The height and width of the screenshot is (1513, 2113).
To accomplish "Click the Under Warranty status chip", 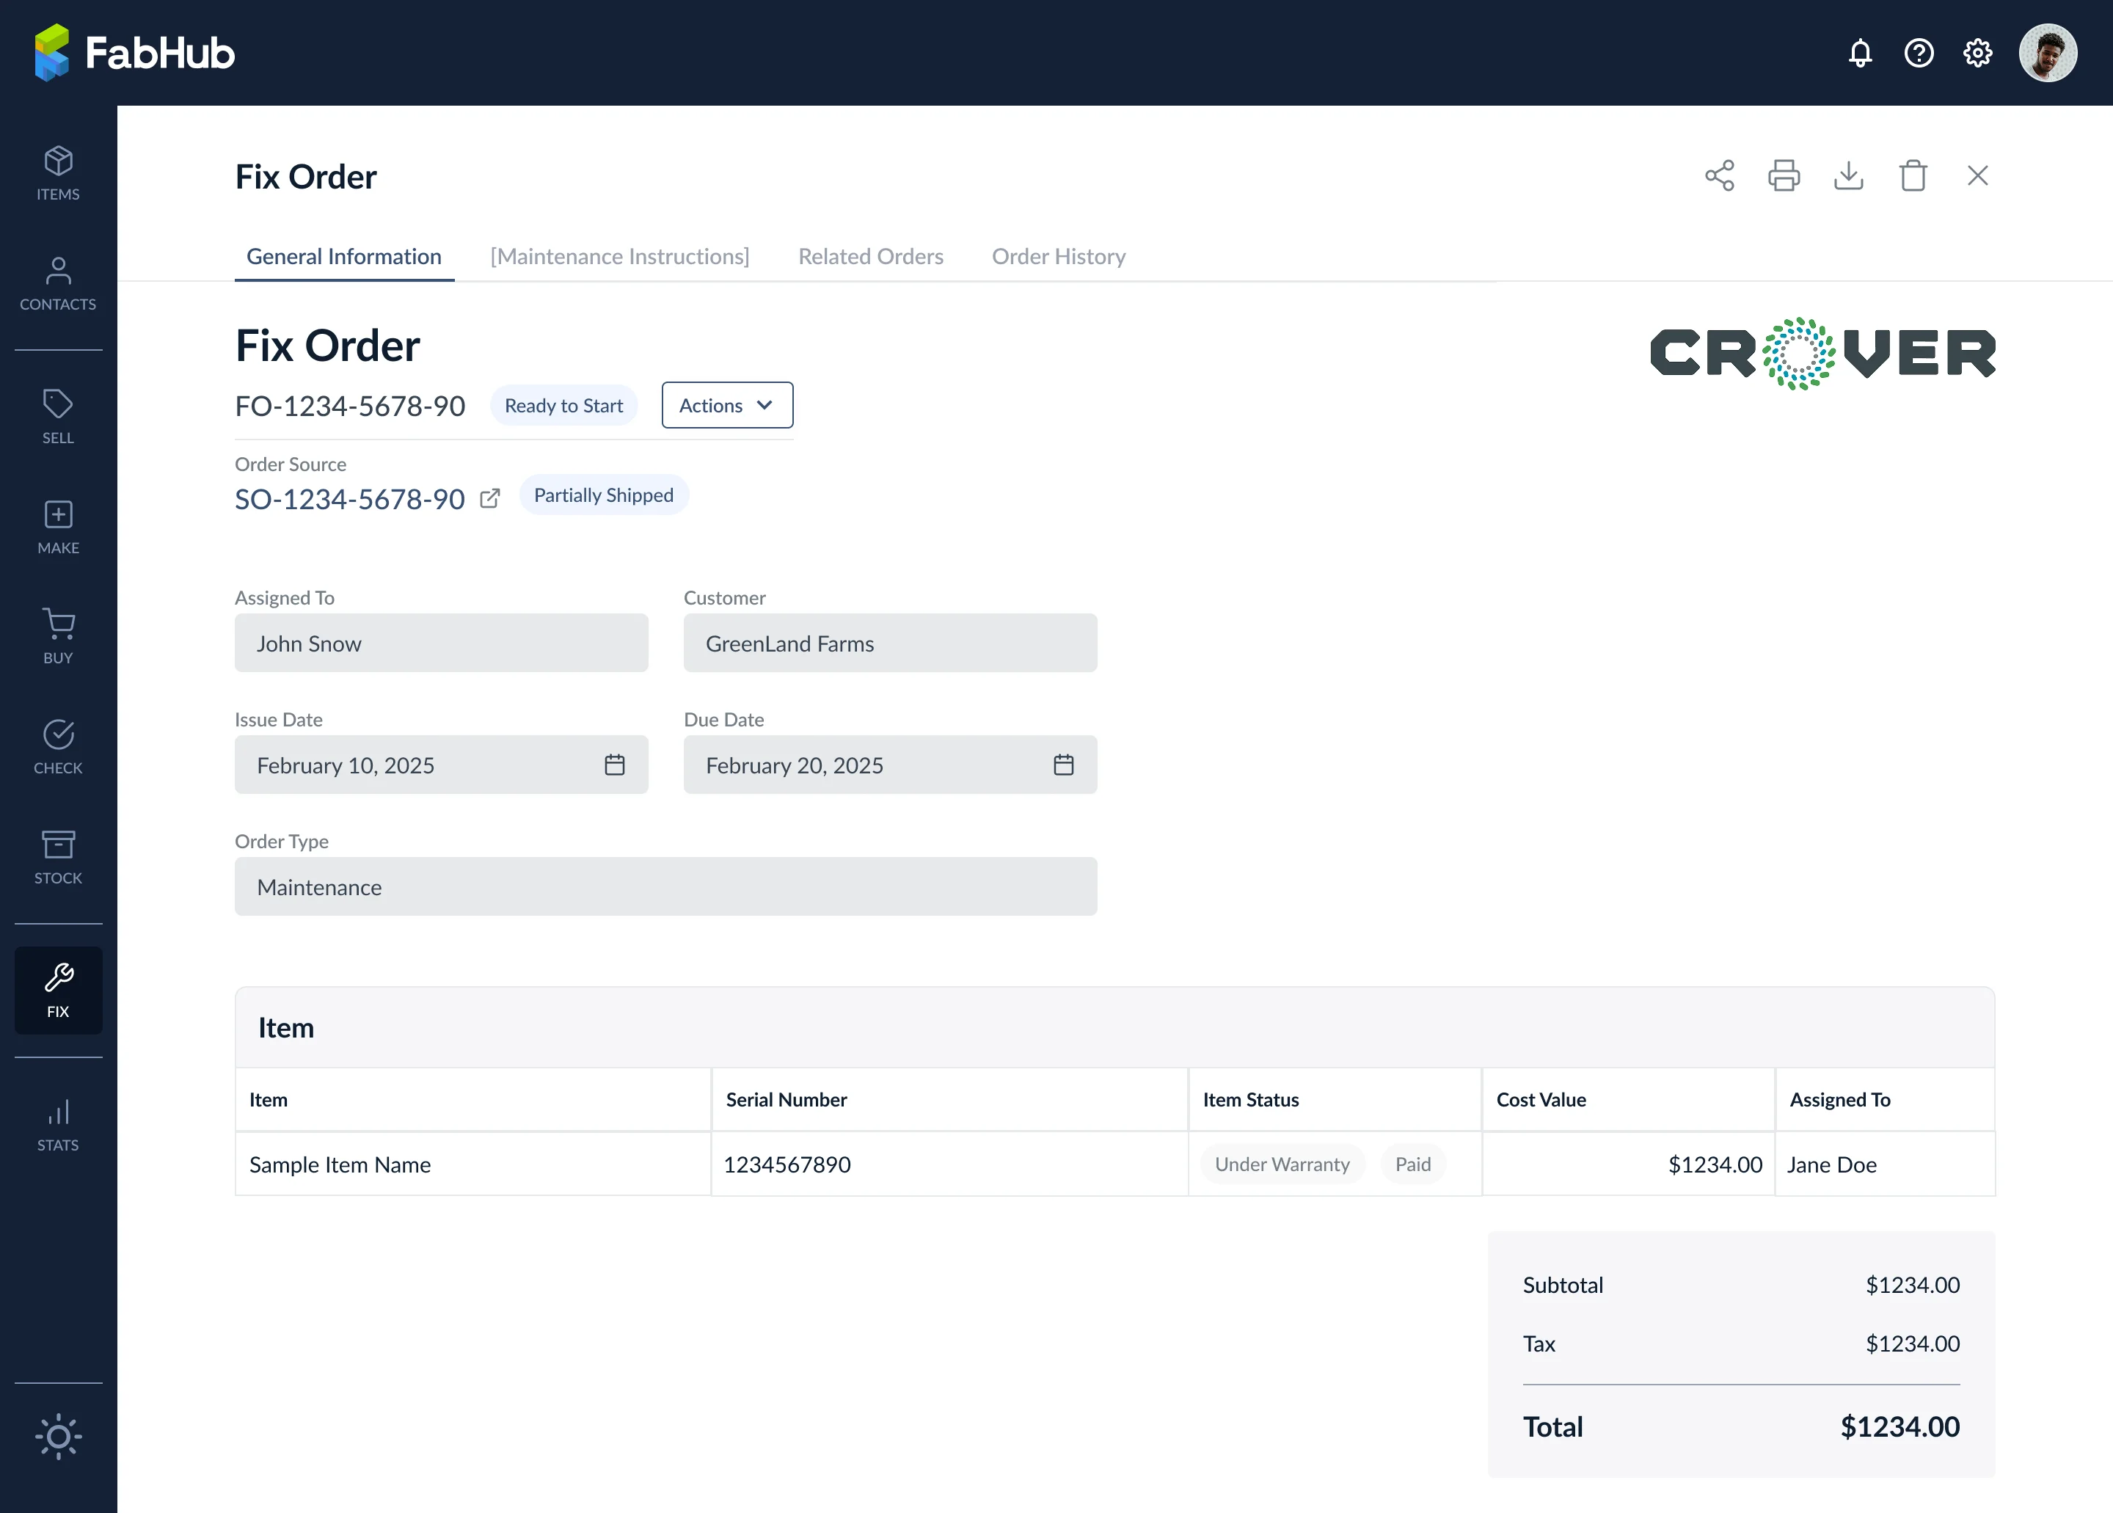I will (x=1282, y=1164).
